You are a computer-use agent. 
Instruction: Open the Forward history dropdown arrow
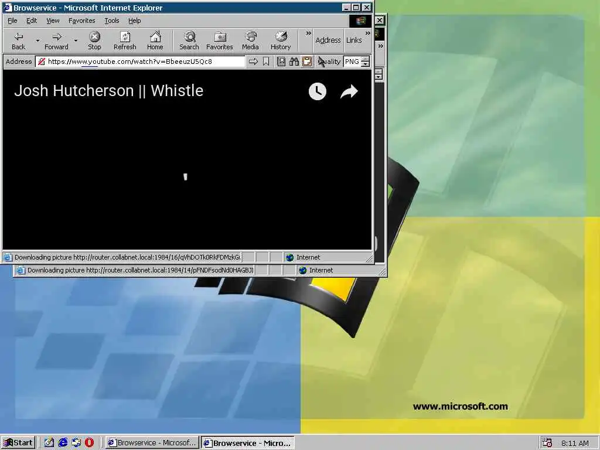point(76,40)
